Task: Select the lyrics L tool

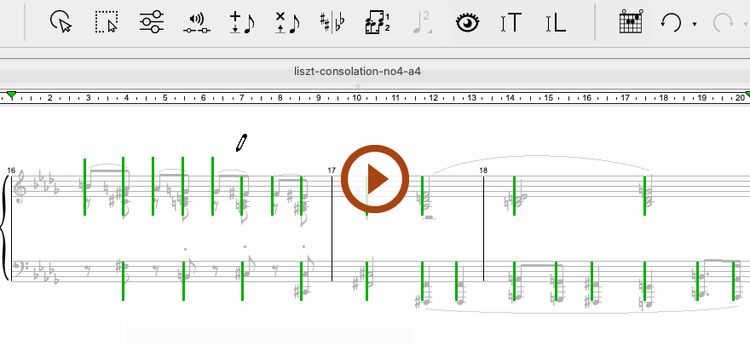Action: click(x=555, y=23)
